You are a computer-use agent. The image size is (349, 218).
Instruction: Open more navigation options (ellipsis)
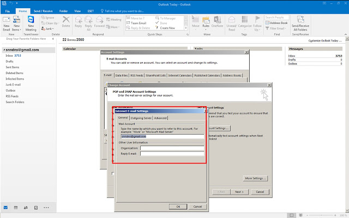(46, 208)
